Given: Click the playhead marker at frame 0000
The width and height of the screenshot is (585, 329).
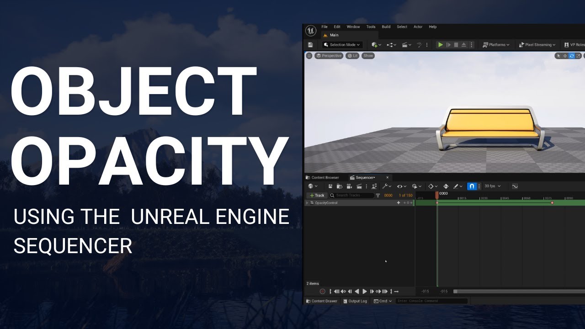Looking at the screenshot, I should pos(437,195).
